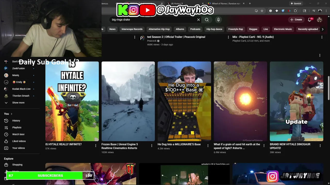Select the Freestyle Rap chip
Image resolution: width=330 pixels, height=185 pixels.
[x=236, y=29]
